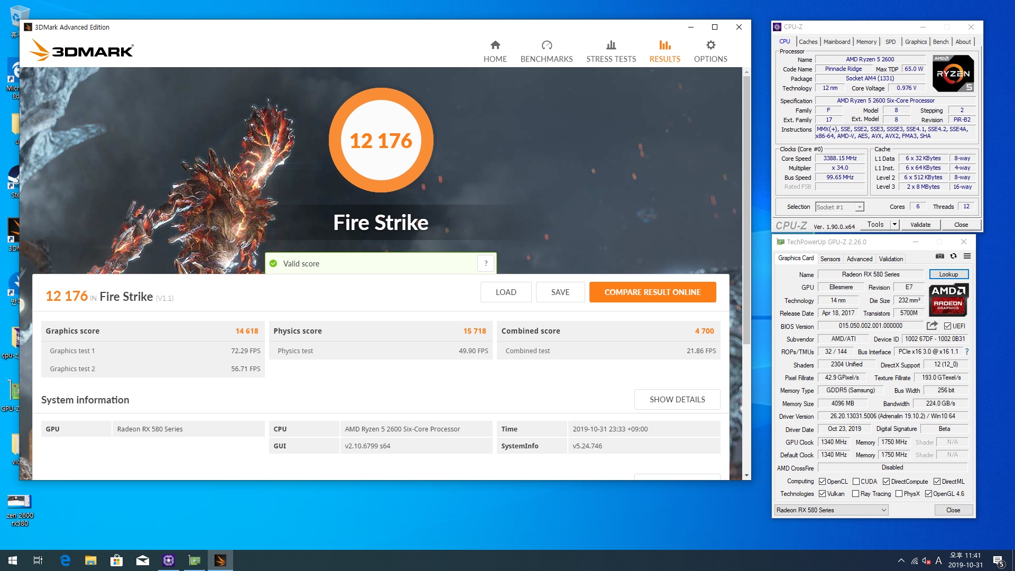This screenshot has height=571, width=1015.
Task: Toggle the CUDA checkbox
Action: click(856, 482)
